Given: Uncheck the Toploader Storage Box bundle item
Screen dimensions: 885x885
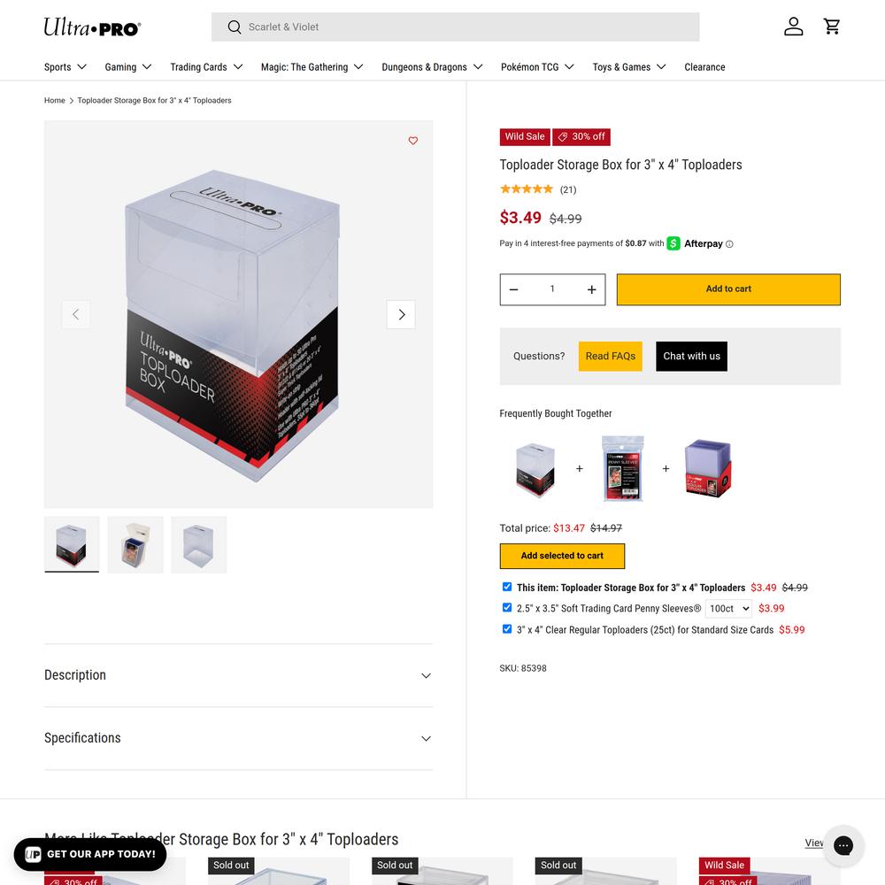Looking at the screenshot, I should [507, 587].
